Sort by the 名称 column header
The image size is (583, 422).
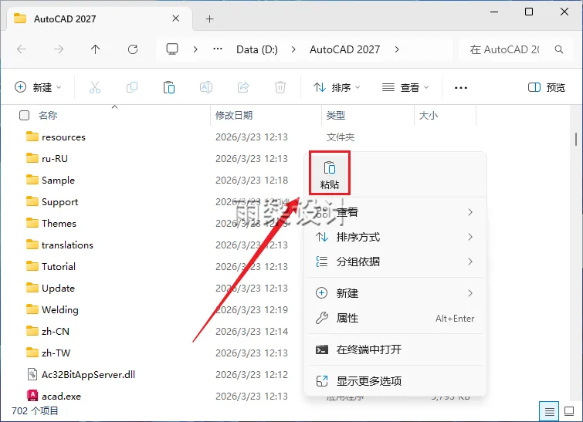[48, 116]
